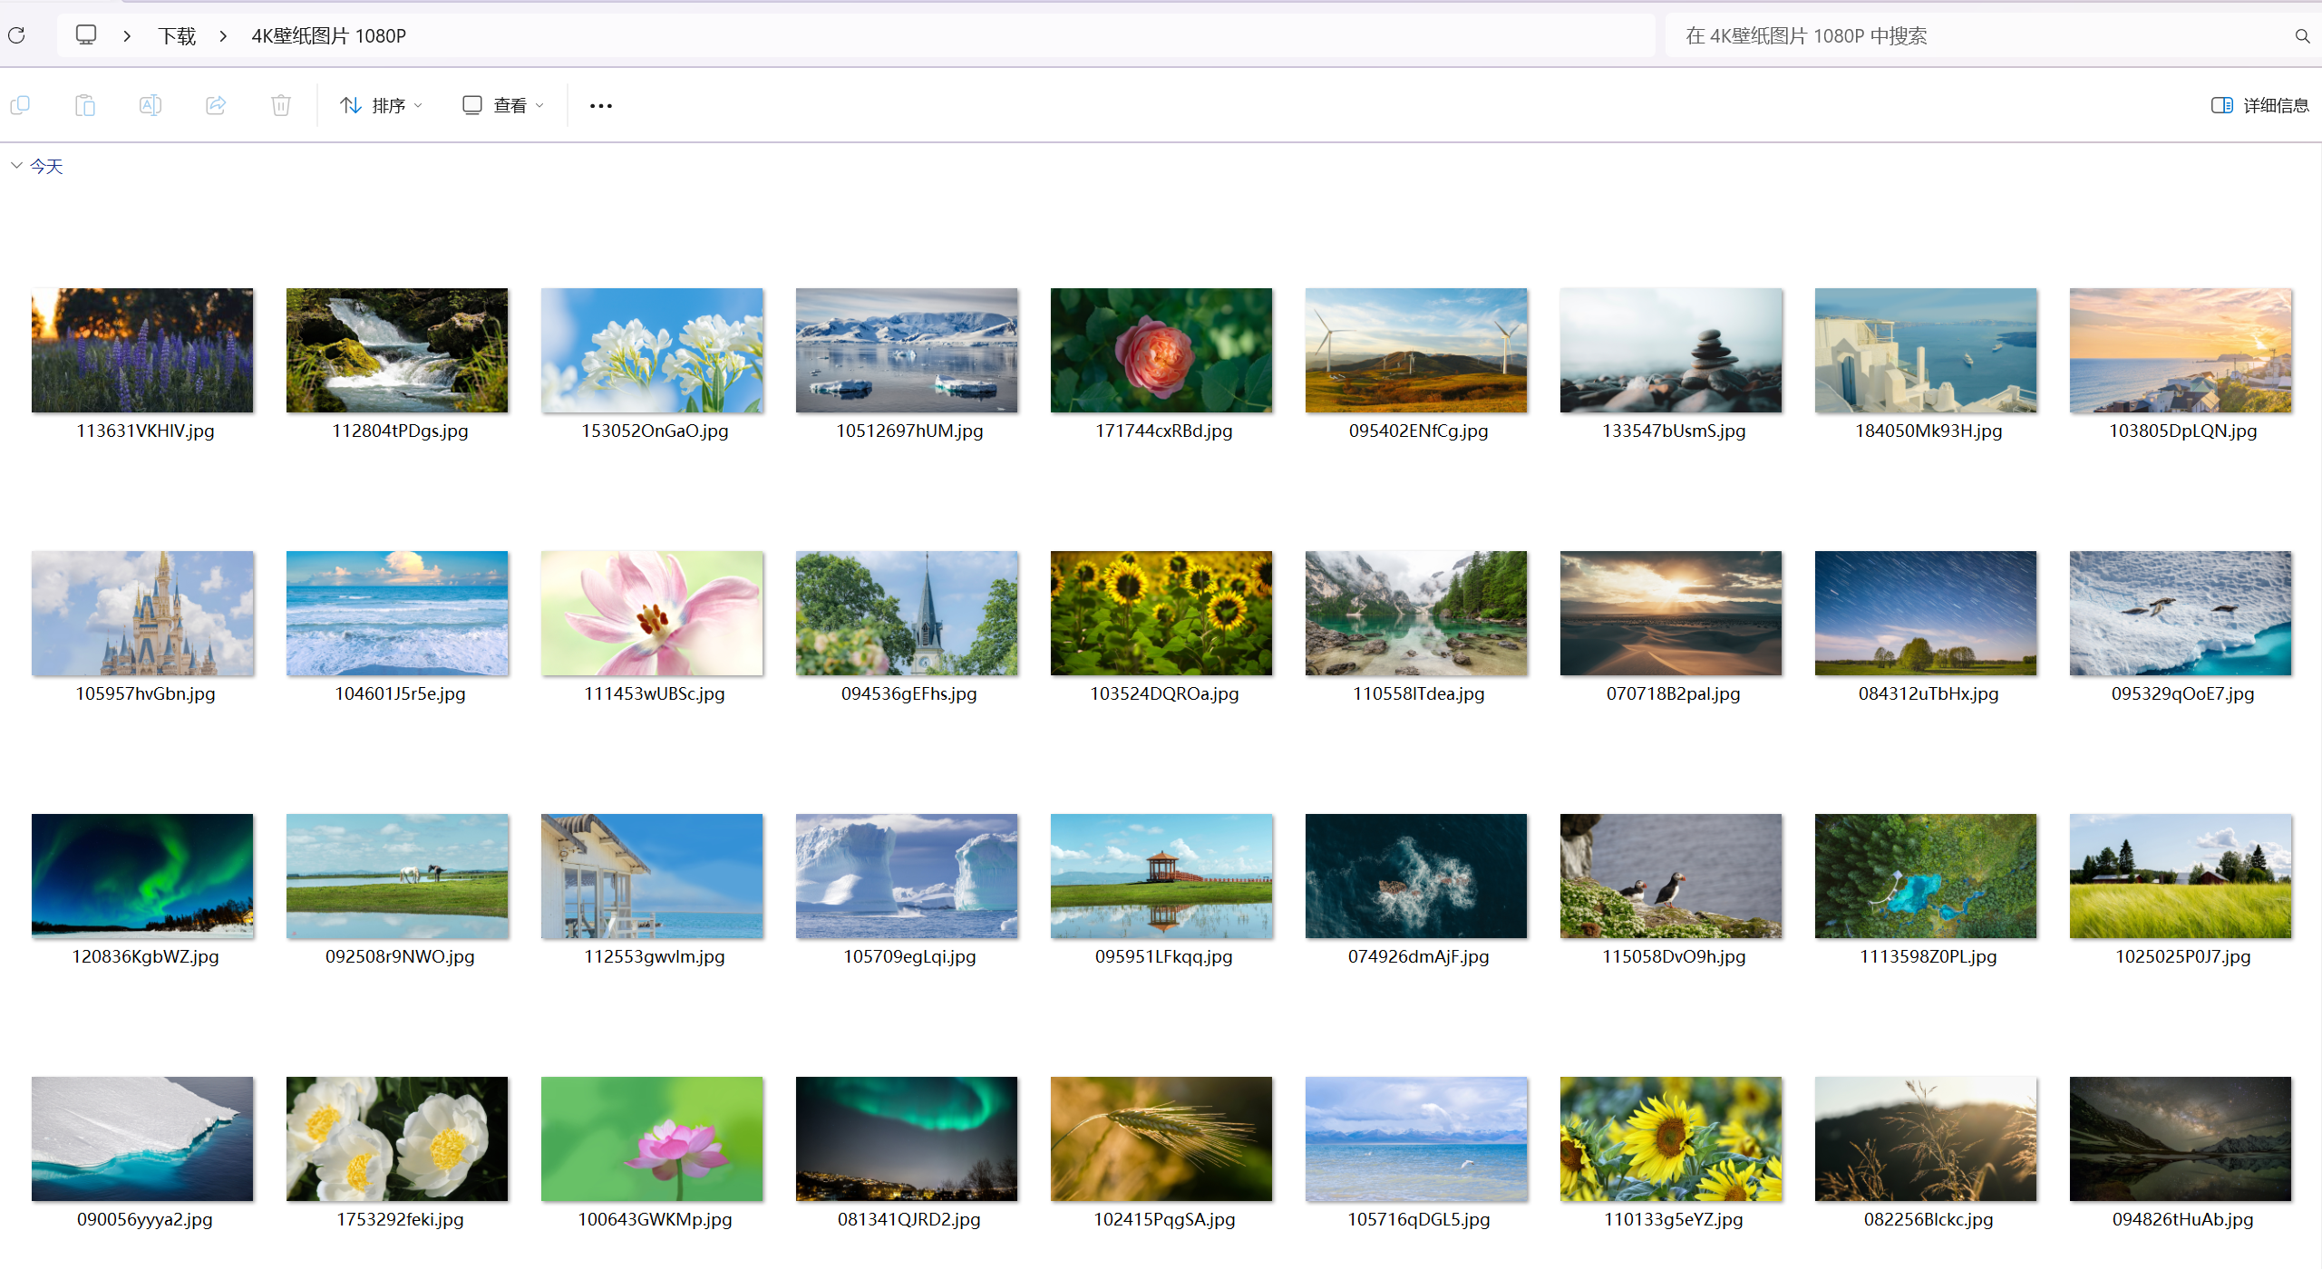The width and height of the screenshot is (2322, 1269).
Task: Go to 下载 folder in breadcrumb
Action: (177, 36)
